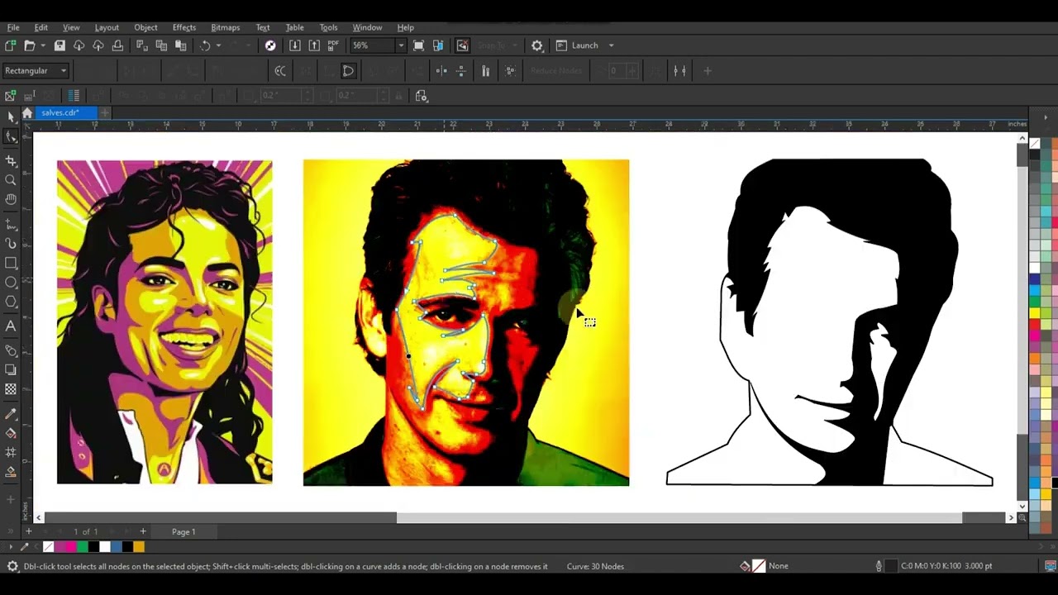
Task: Click the Search content icon
Action: 270,45
